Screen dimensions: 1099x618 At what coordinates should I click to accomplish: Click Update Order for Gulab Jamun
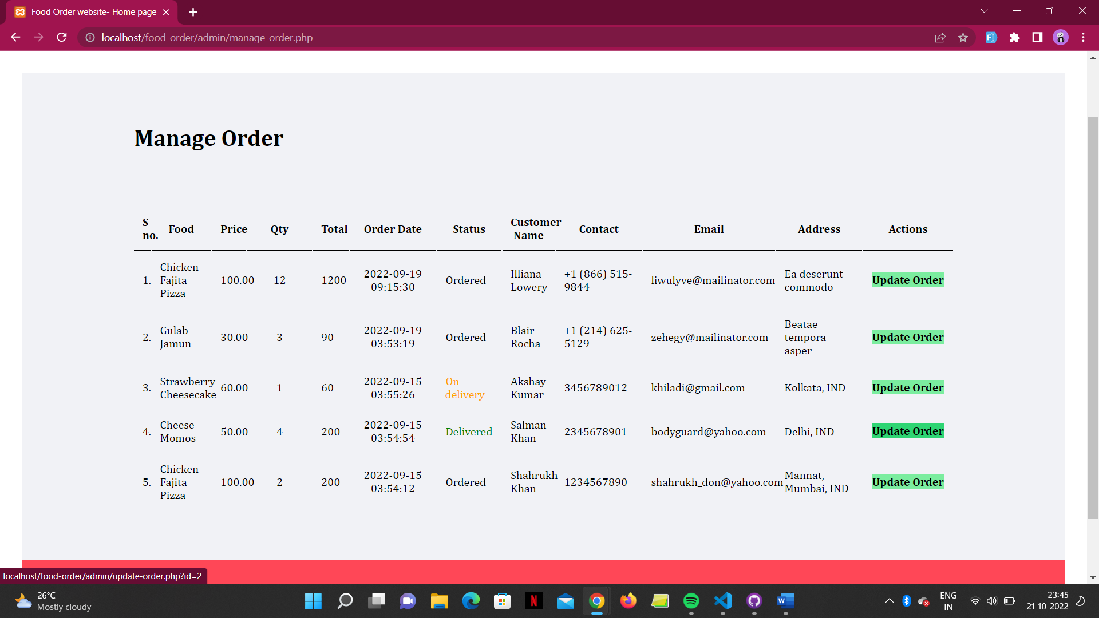(907, 337)
